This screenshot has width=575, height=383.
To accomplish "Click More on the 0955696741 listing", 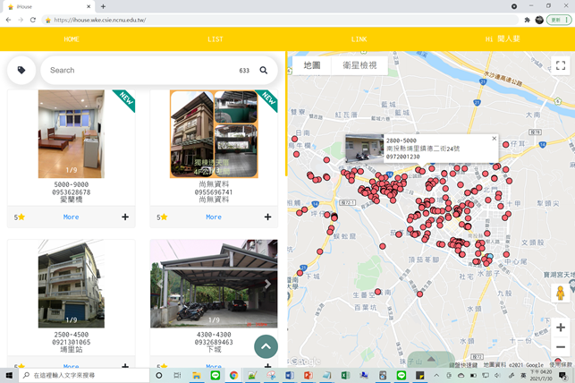I will coord(214,217).
